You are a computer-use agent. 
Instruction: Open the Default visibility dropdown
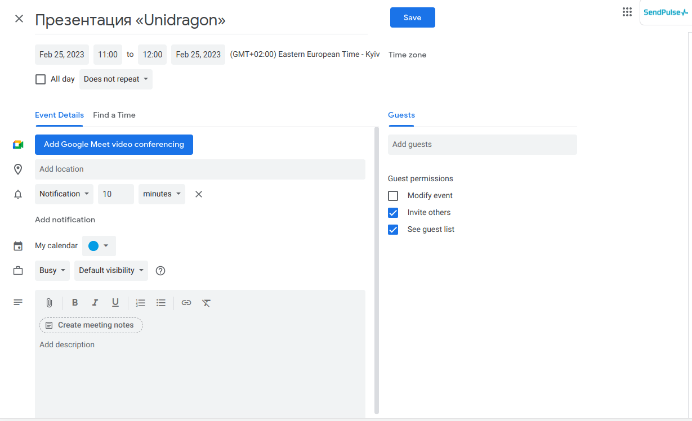tap(111, 271)
